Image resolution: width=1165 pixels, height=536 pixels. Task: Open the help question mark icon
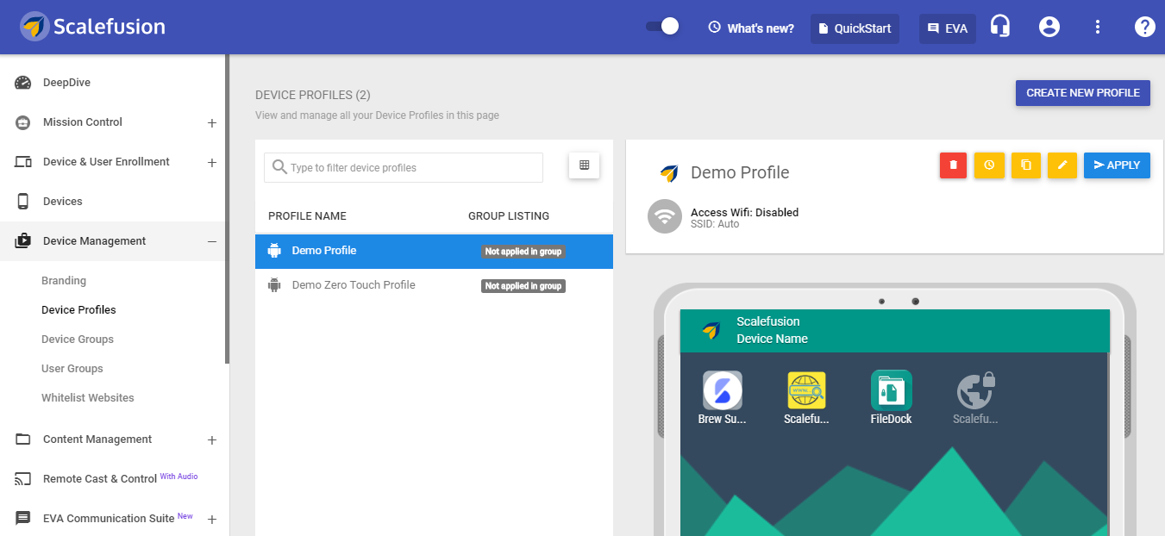1144,27
